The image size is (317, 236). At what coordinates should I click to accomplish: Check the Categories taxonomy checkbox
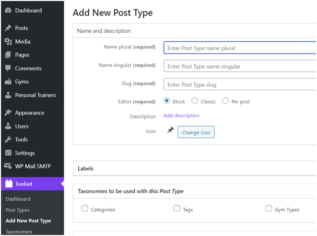pyautogui.click(x=85, y=208)
